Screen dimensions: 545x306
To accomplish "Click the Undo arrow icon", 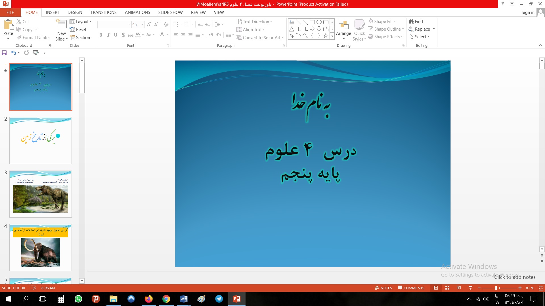I will 13,53.
